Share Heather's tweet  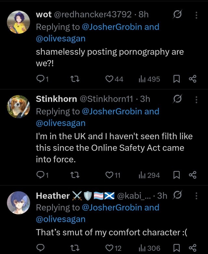point(192,248)
